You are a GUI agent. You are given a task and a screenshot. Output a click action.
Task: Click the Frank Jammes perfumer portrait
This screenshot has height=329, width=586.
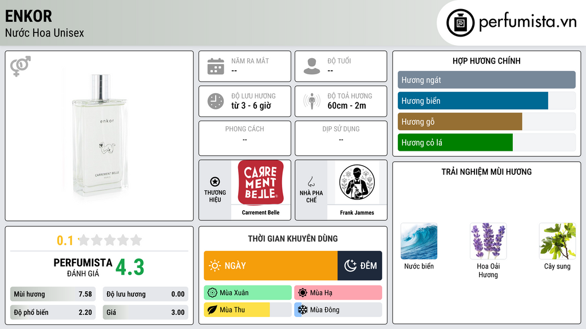357,182
